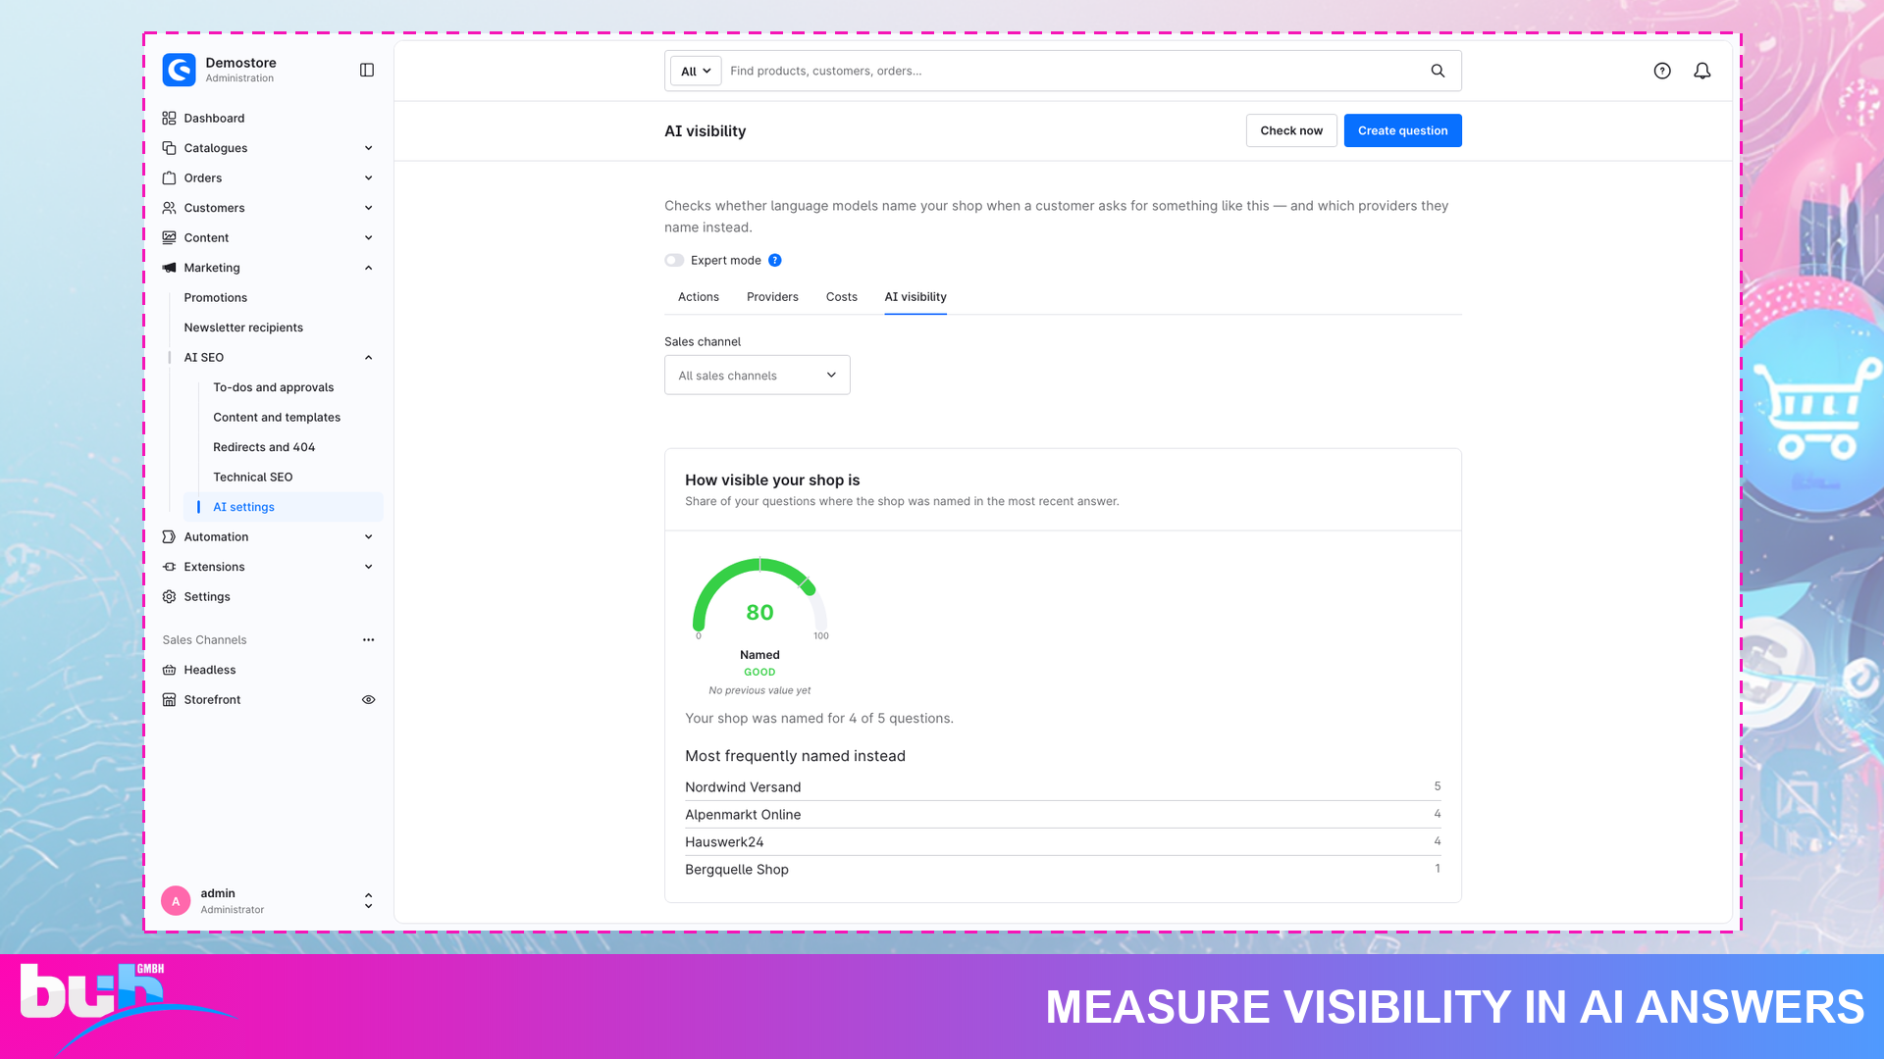The height and width of the screenshot is (1059, 1884).
Task: Switch to the Costs tab
Action: [842, 297]
